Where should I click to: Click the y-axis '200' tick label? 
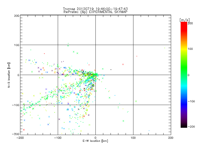pos(17,16)
